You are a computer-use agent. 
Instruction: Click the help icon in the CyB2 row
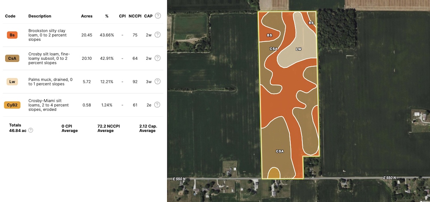157,105
